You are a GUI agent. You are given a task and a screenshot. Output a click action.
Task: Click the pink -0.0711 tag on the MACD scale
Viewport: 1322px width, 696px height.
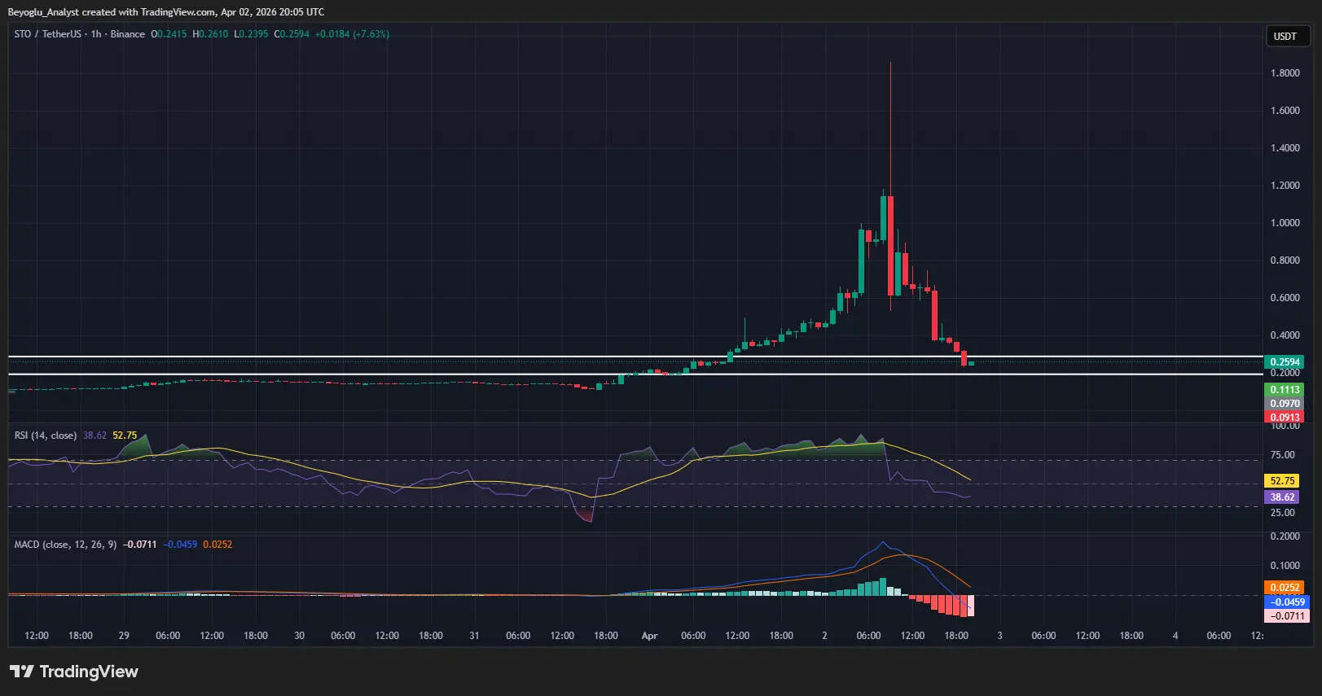coord(1286,616)
